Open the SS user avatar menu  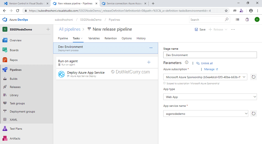click(257, 20)
